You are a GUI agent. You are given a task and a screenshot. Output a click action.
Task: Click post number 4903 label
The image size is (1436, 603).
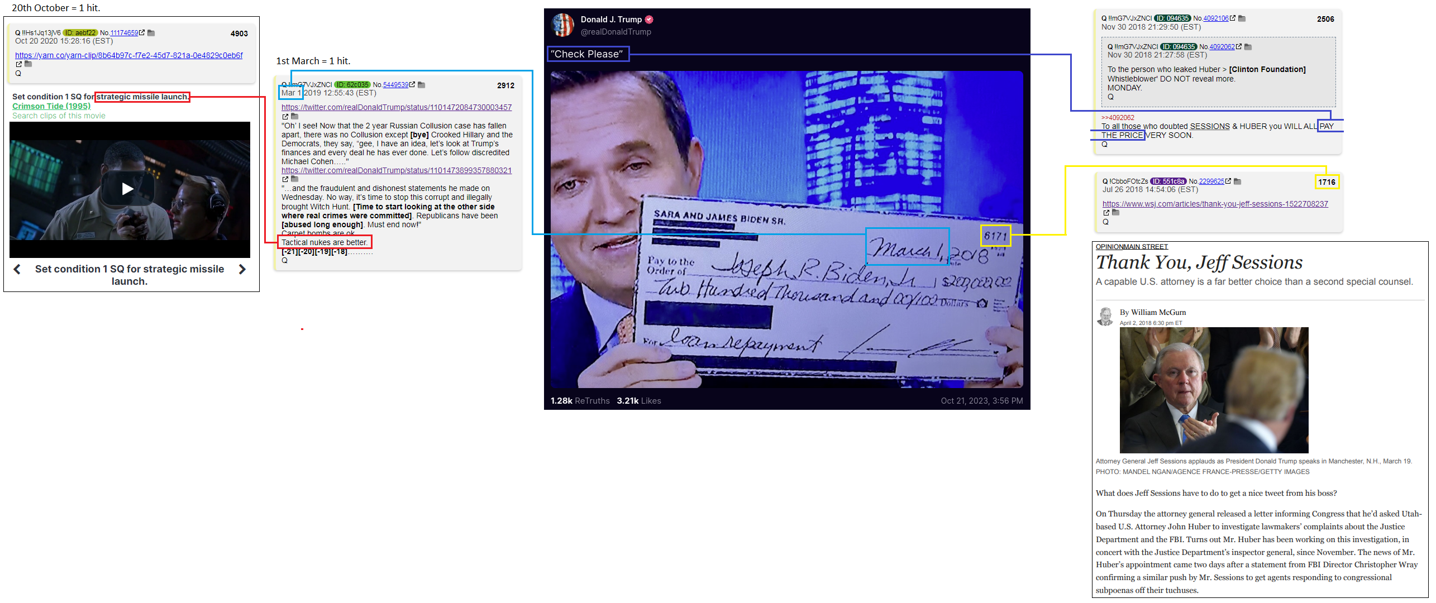[x=239, y=33]
